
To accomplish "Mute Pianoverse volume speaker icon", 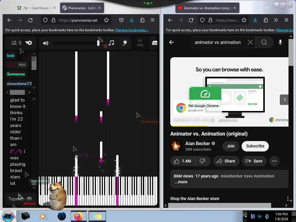I will (x=45, y=43).
